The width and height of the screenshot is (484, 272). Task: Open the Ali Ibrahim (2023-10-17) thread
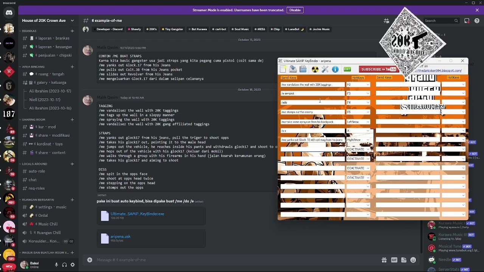[x=50, y=91]
